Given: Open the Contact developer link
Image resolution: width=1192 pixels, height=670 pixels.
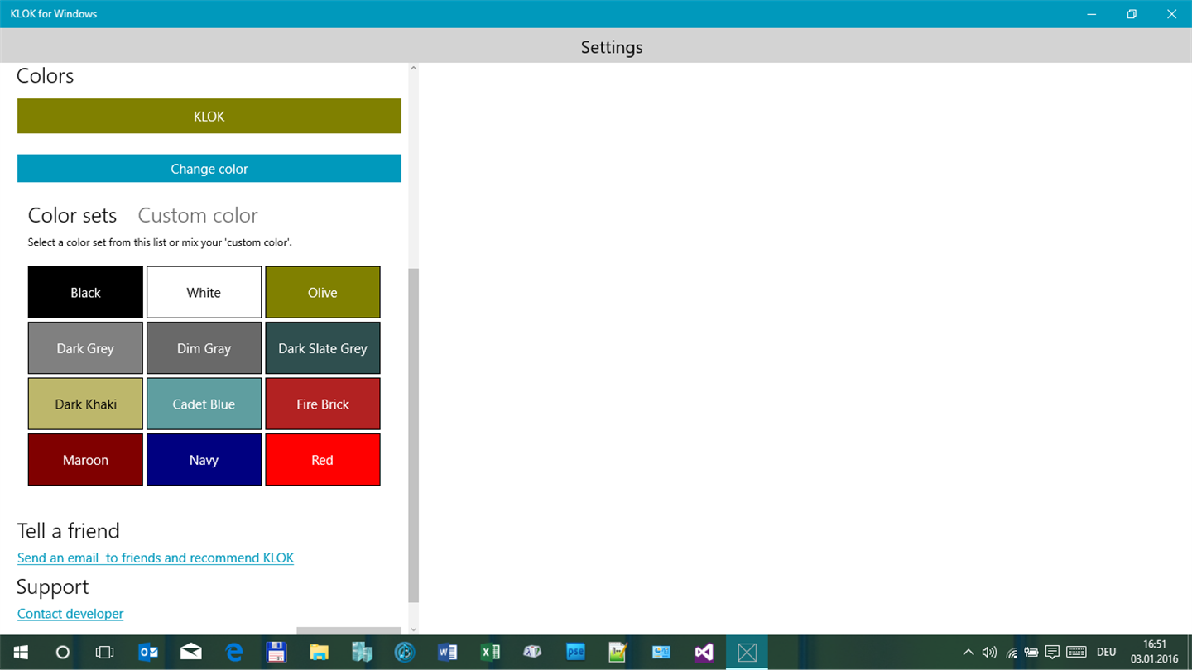Looking at the screenshot, I should [70, 614].
